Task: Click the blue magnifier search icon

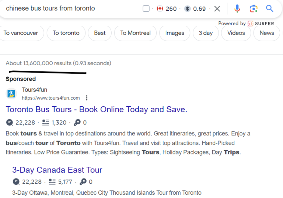Action: pyautogui.click(x=270, y=8)
